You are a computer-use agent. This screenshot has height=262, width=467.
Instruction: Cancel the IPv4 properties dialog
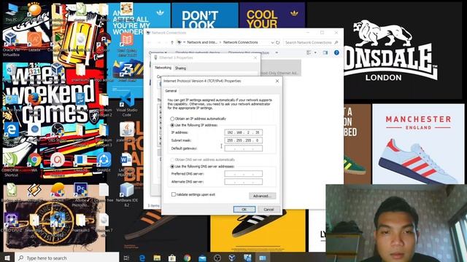coord(269,210)
